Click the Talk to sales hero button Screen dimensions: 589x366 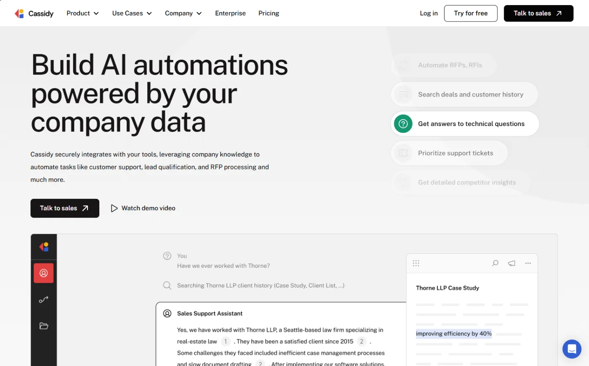64,208
